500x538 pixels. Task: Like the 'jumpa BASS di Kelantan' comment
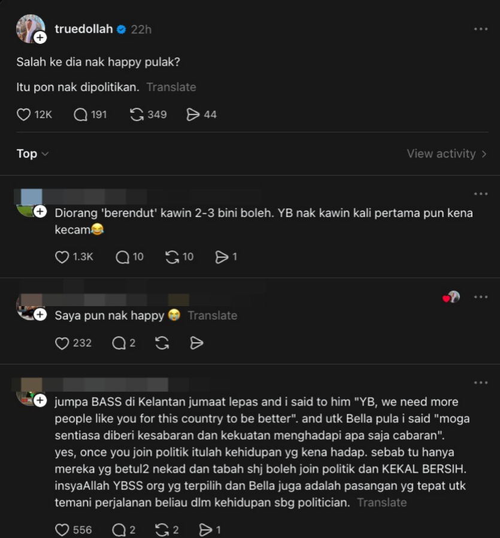pyautogui.click(x=62, y=530)
